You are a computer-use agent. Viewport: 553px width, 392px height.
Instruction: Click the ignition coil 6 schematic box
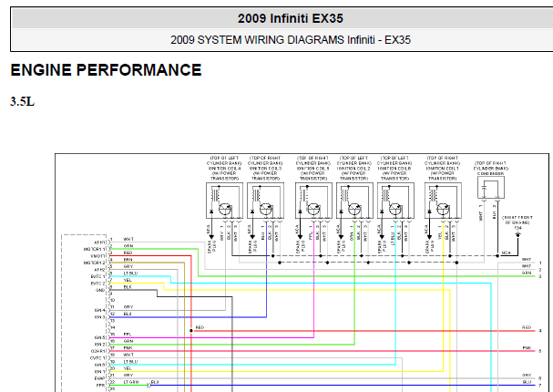click(x=395, y=201)
